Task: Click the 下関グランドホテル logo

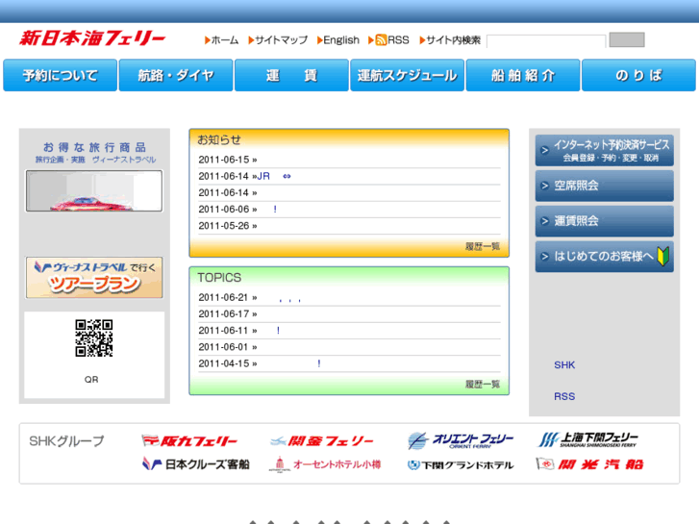Action: (461, 465)
